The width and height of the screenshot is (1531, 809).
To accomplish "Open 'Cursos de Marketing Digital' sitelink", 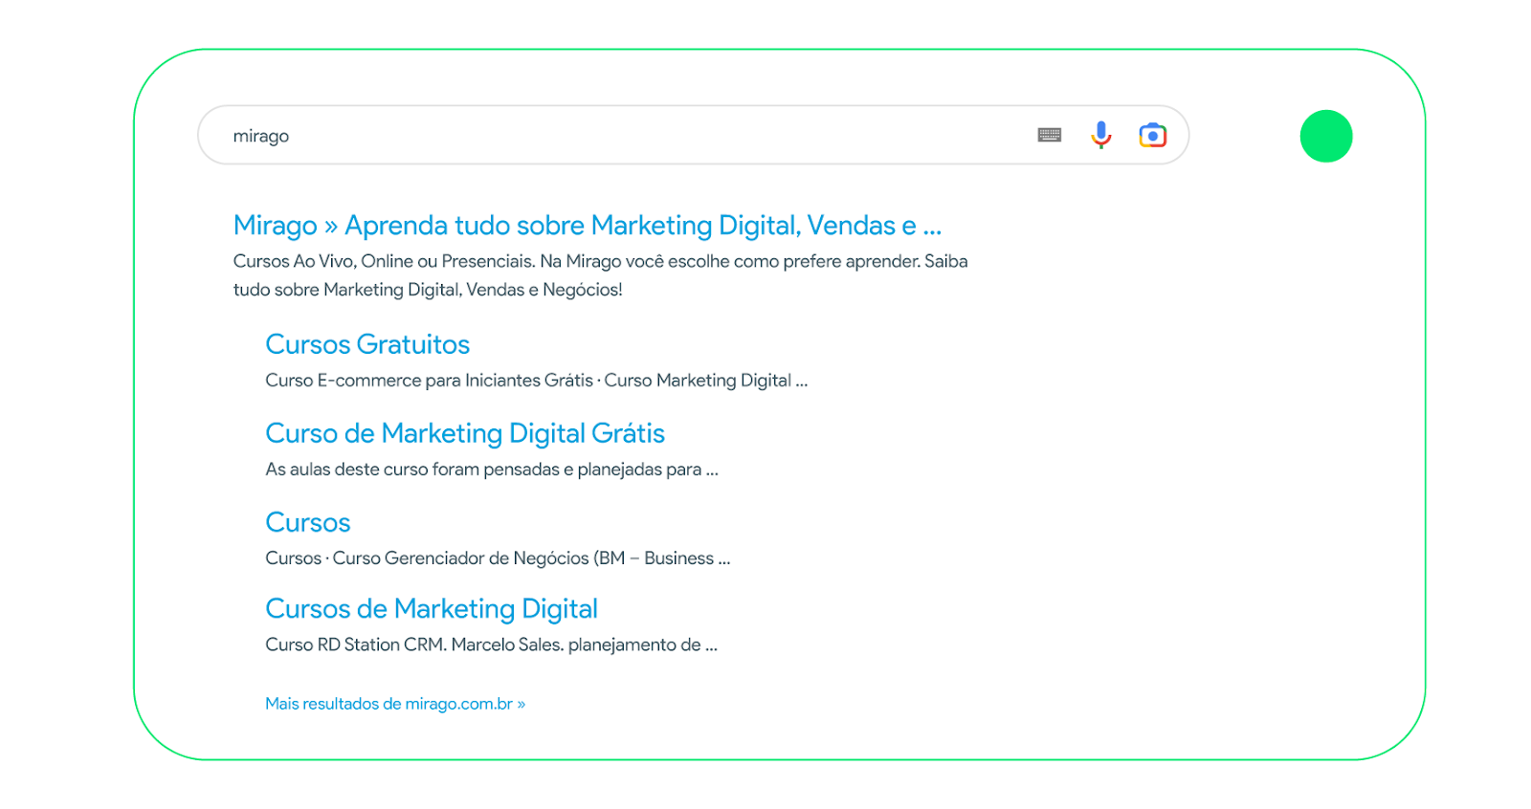I will click(x=432, y=609).
